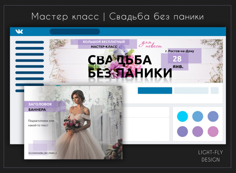Click the date number '28'
Viewport: 236px width, 173px height.
pos(177,59)
